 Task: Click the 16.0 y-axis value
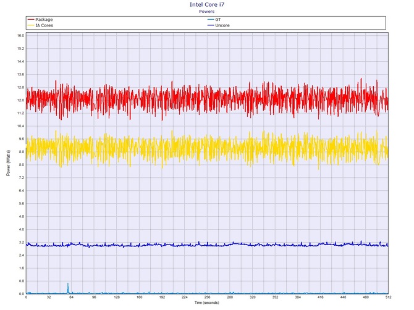pyautogui.click(x=20, y=36)
